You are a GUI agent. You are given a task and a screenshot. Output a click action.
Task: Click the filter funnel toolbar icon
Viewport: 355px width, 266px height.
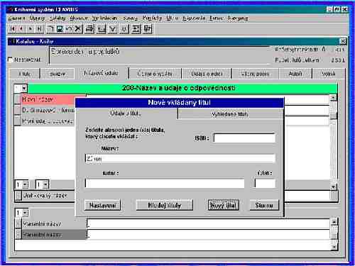click(113, 29)
